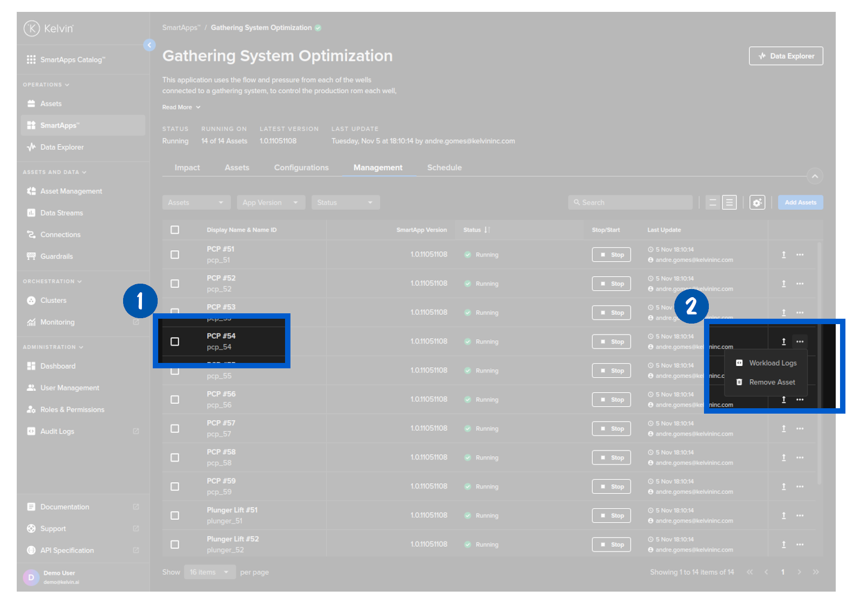Image resolution: width=853 pixels, height=604 pixels.
Task: Open the App Version filter dropdown
Action: pyautogui.click(x=270, y=203)
